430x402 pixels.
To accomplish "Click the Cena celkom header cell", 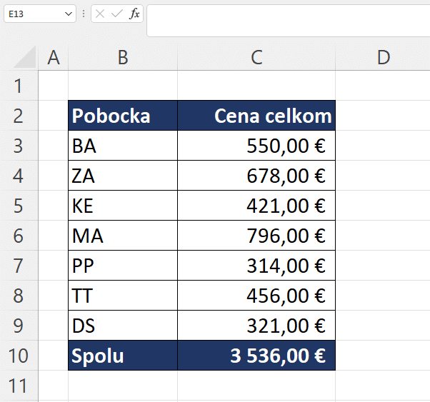I will (x=256, y=116).
